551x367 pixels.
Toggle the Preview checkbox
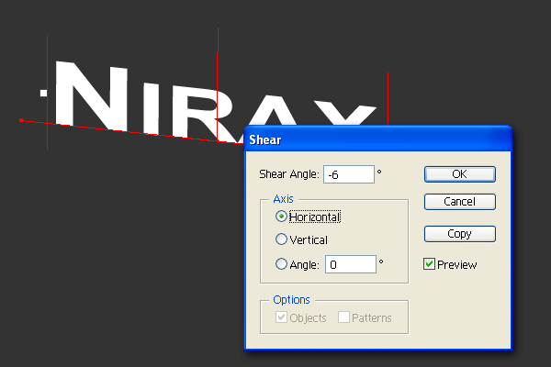[429, 264]
